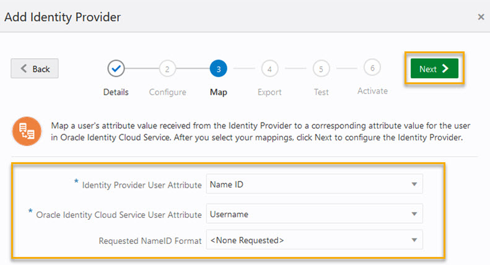
Task: Open the Requested NameID Format dropdown
Action: (315, 240)
